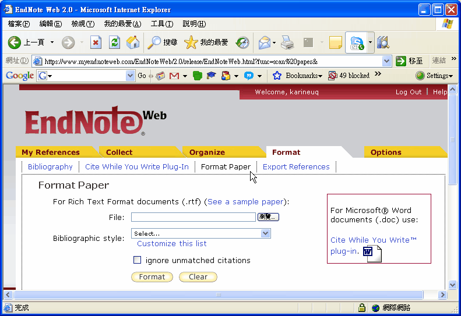Open the Customize this list link
461x316 pixels.
(171, 244)
